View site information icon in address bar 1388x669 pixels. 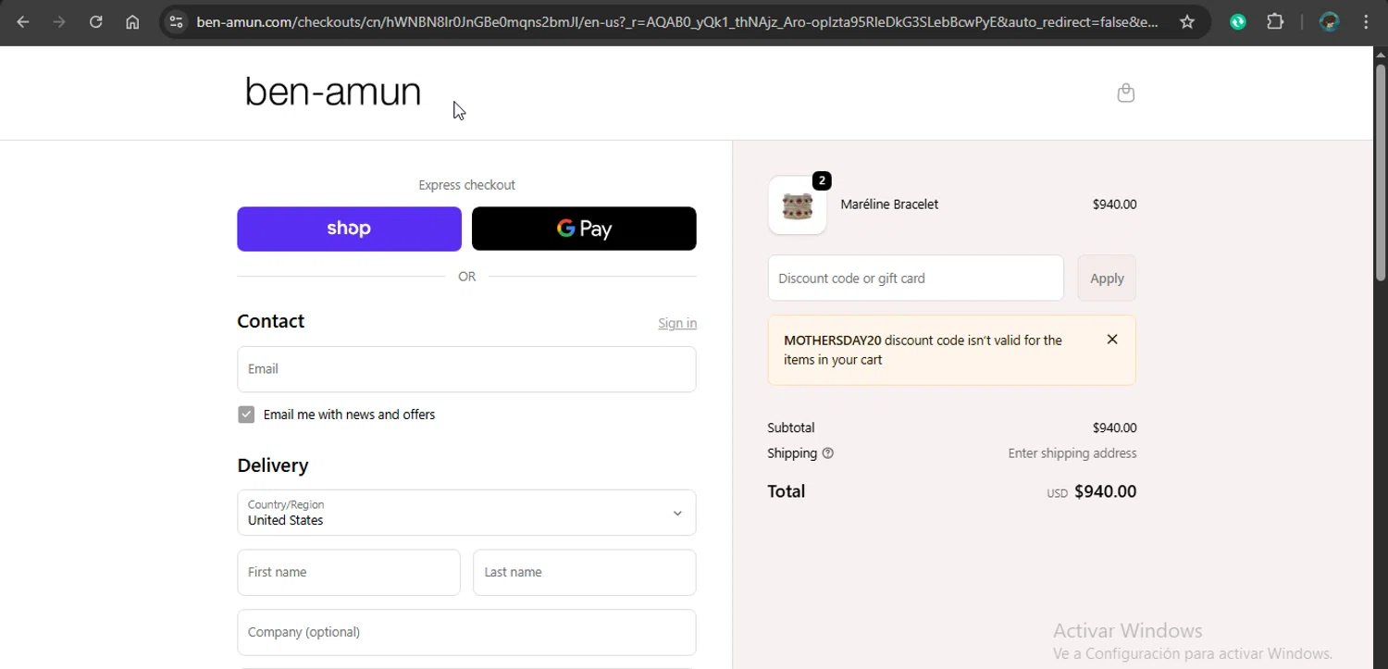[x=176, y=22]
